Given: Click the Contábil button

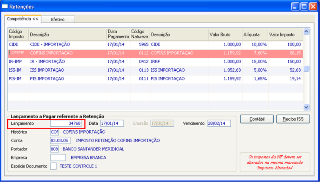Looking at the screenshot, I should (257, 119).
